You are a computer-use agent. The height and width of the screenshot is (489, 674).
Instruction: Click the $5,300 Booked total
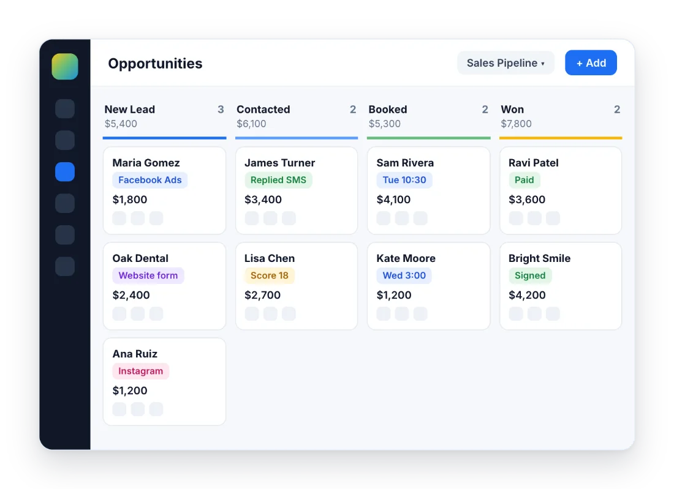[385, 124]
